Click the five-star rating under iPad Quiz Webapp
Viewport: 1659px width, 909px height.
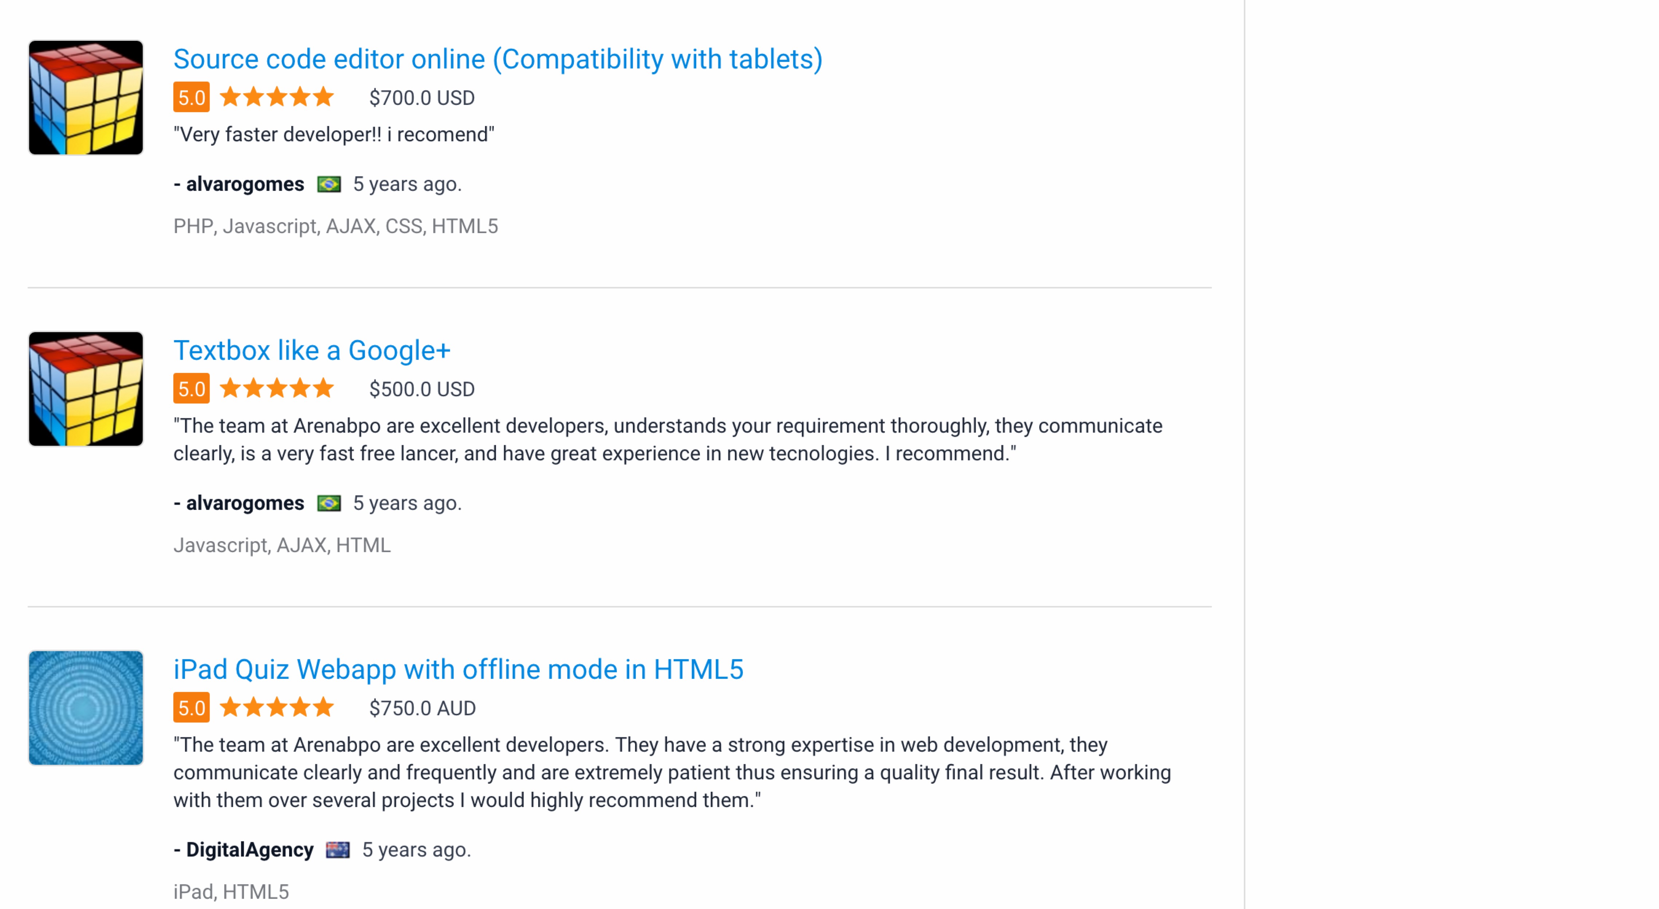(x=277, y=707)
